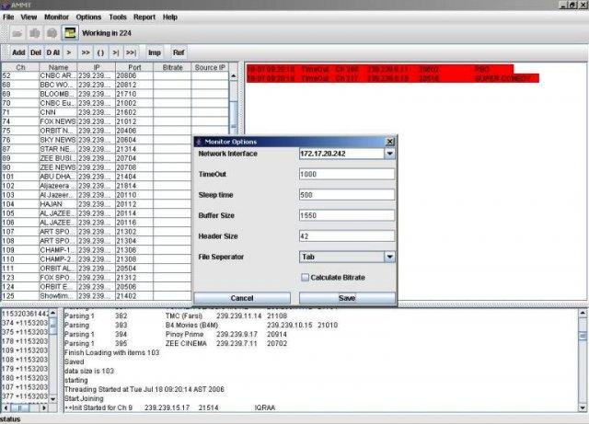Click the first grayed toolbar icon
The height and width of the screenshot is (424, 589).
[17, 33]
